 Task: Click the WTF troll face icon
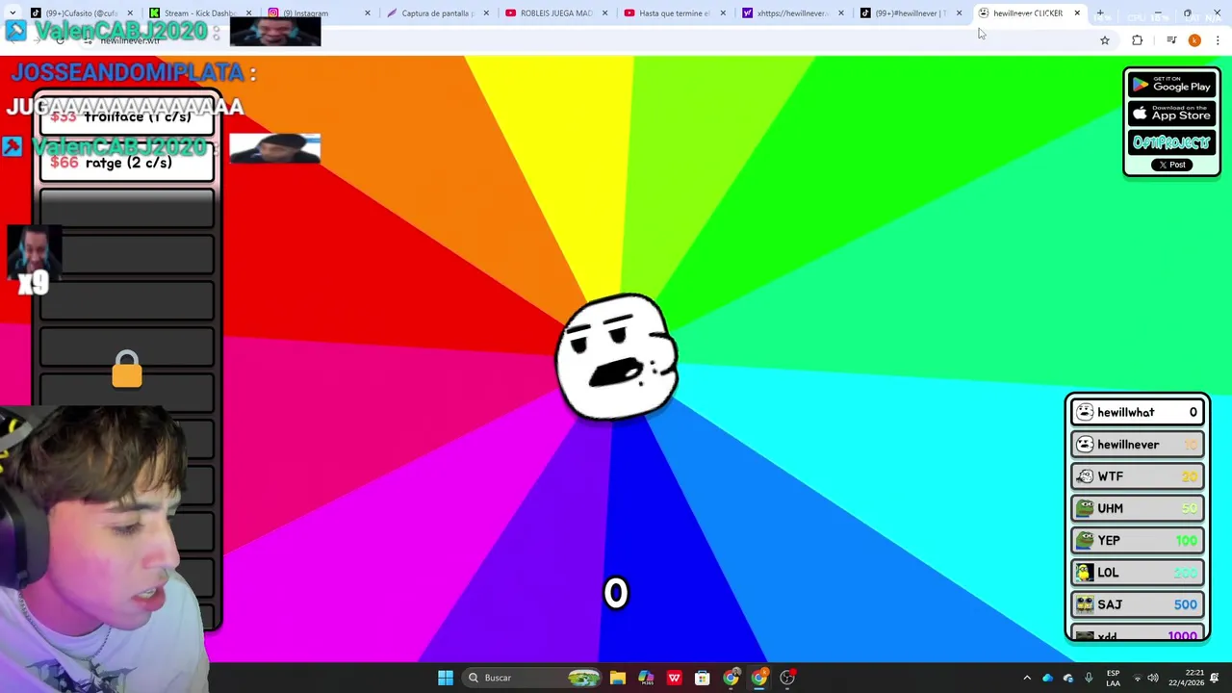(x=1085, y=476)
